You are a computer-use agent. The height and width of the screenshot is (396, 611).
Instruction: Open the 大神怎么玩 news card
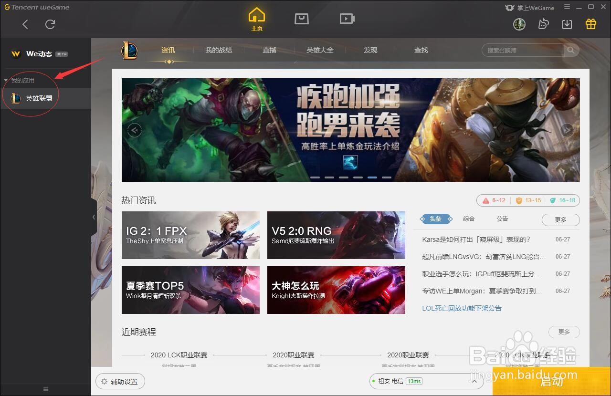pos(336,290)
